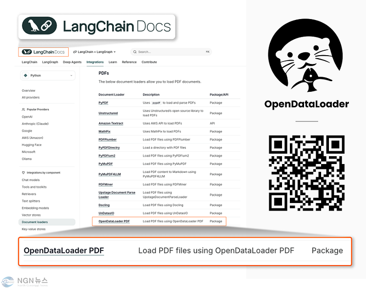This screenshot has height=288, width=366.
Task: Click the large LangChain Docs parrot logo
Action: click(39, 25)
